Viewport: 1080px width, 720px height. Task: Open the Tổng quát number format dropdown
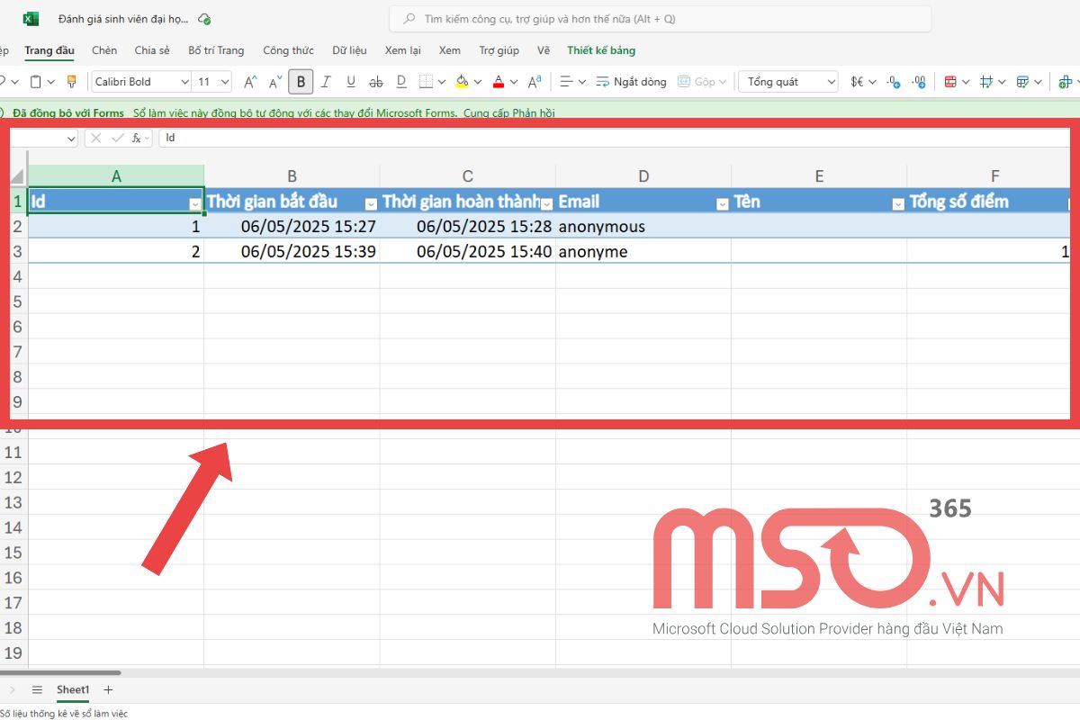pyautogui.click(x=788, y=82)
